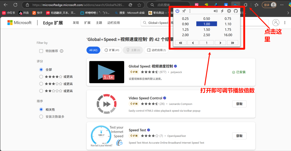291x151 pixels.
Task: Open the Extensions puzzle icon in toolbar
Action: click(x=246, y=5)
